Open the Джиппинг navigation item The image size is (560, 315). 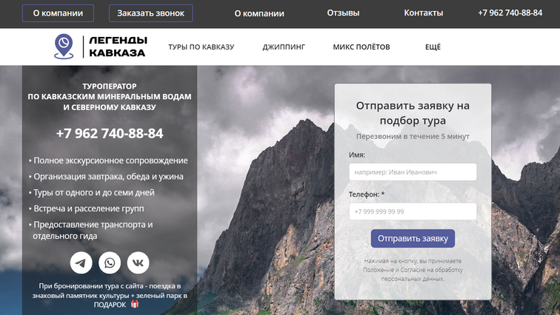pyautogui.click(x=284, y=47)
